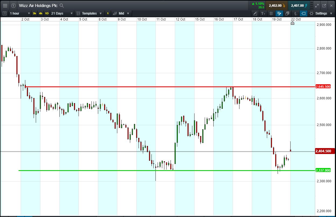The image size is (336, 217).
Task: Search for an instrument using magnifier icon
Action: point(62,5)
